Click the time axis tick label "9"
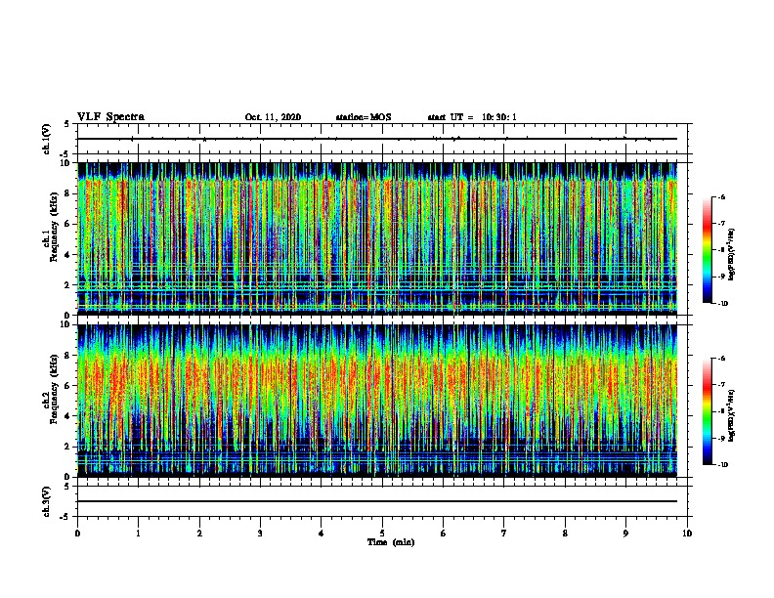Screen dimensions: 774x598 point(625,534)
